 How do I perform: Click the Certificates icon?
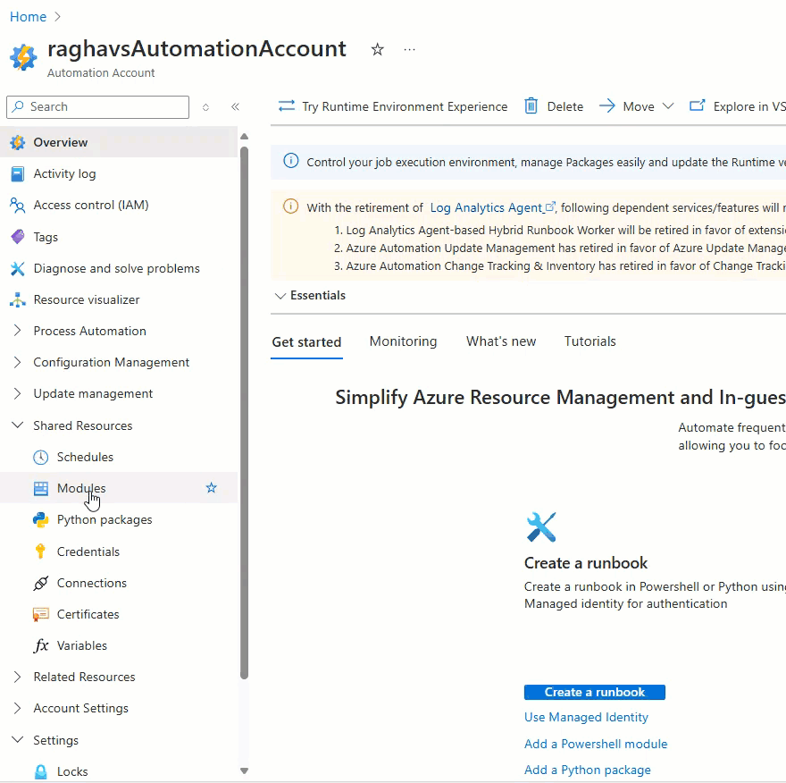coord(40,614)
